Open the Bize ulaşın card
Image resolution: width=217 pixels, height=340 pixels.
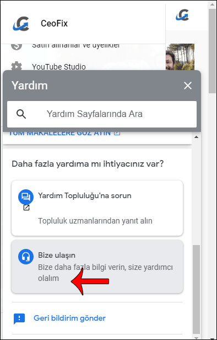(97, 267)
